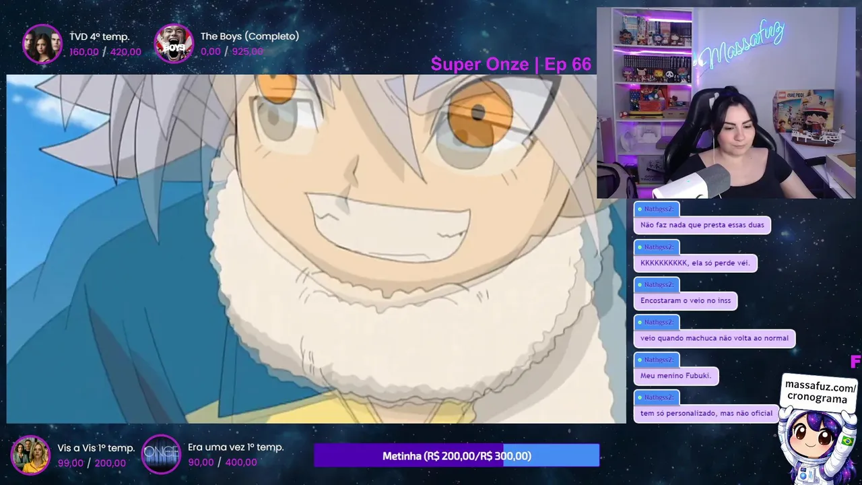Click 'The Boys (Completo)' goal label
This screenshot has width=862, height=485.
pos(250,36)
